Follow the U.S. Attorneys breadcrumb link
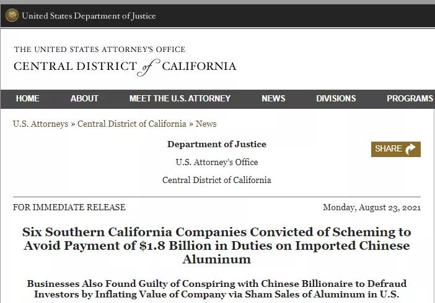Image resolution: width=435 pixels, height=303 pixels. pyautogui.click(x=40, y=124)
